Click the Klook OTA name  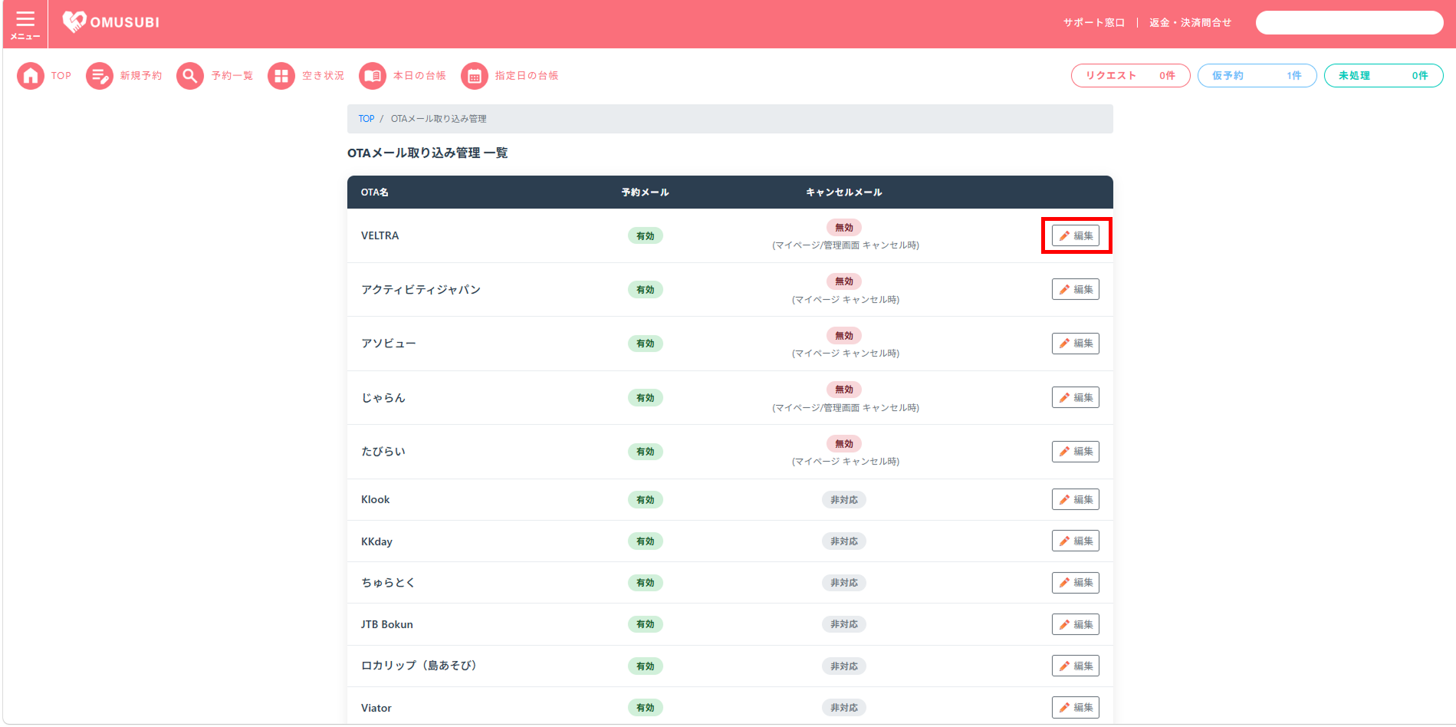[x=376, y=499]
